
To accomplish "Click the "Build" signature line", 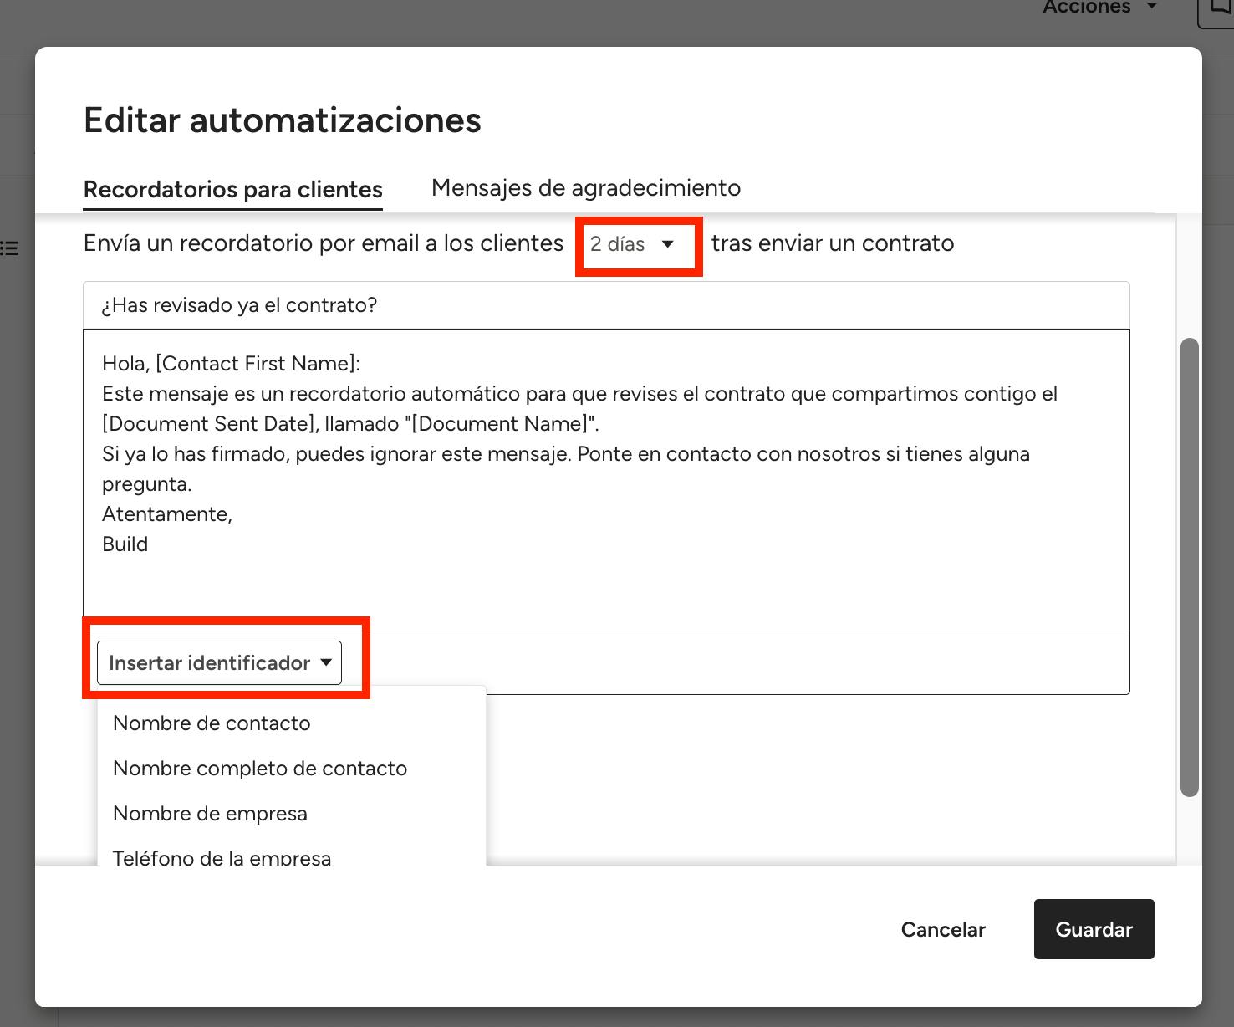I will [125, 544].
